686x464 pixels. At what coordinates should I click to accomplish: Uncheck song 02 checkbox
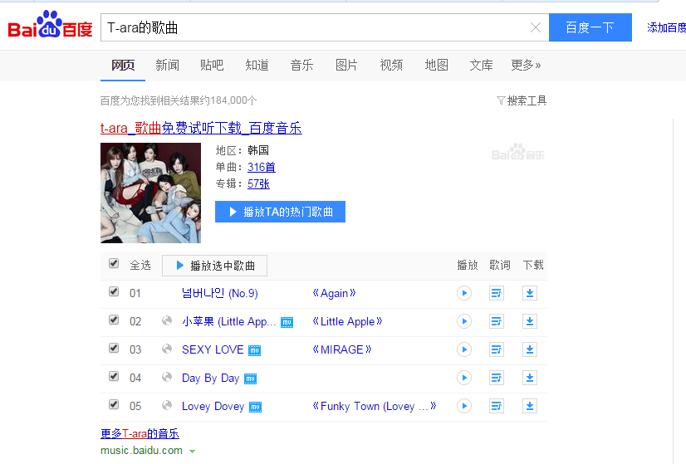(x=114, y=320)
